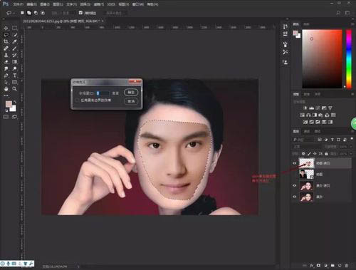
Task: Open the layer fill dropdown arrow
Action: coord(350,154)
